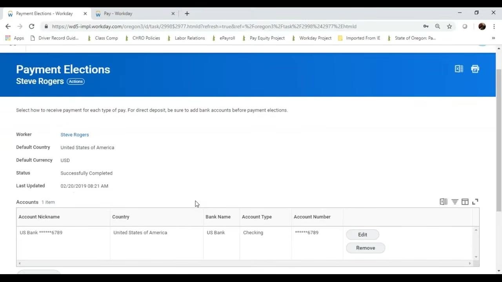Open a new browser tab

tap(187, 13)
